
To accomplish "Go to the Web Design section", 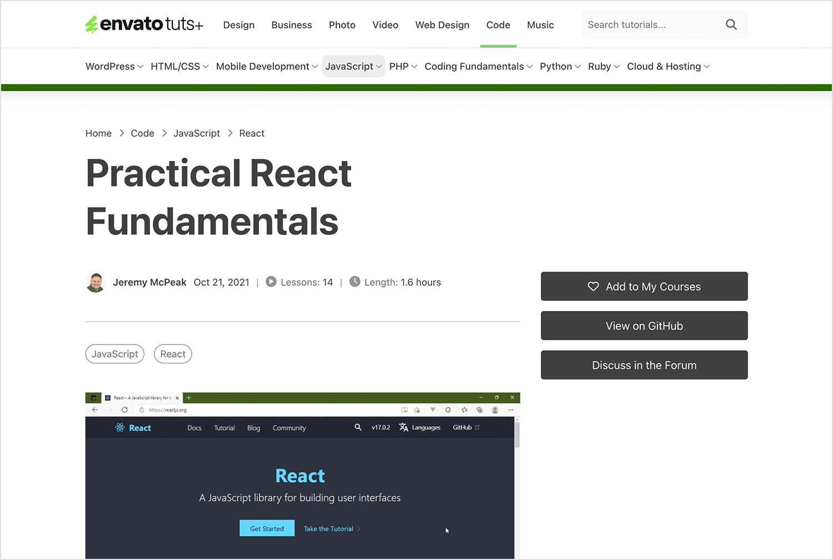I will pos(443,25).
